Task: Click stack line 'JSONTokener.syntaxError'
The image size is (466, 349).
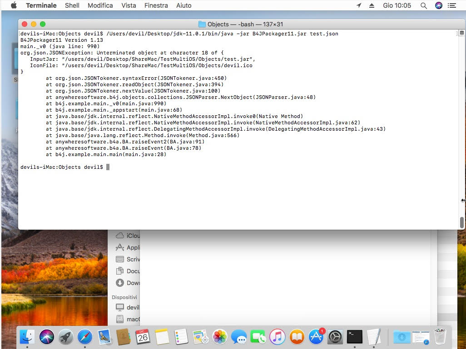Action: pyautogui.click(x=136, y=78)
